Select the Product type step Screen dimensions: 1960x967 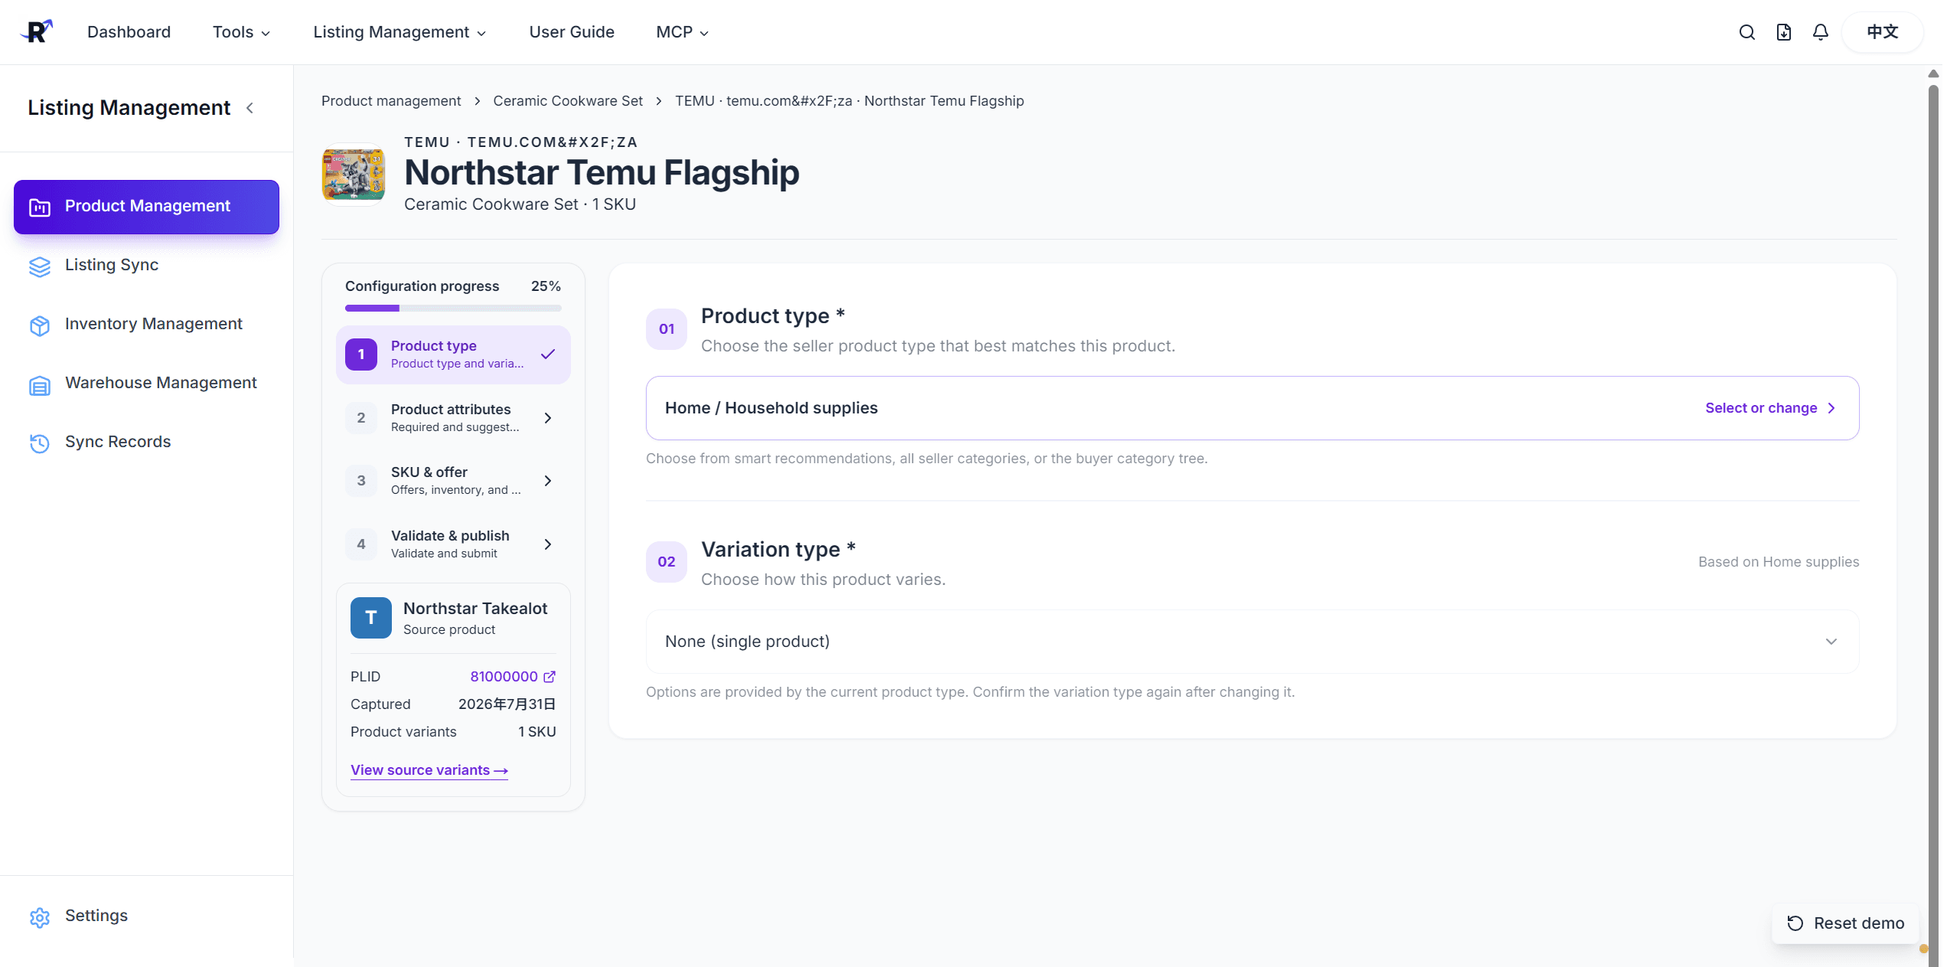click(453, 354)
